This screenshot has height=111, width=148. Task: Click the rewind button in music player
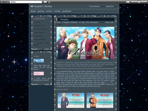(2, 2)
